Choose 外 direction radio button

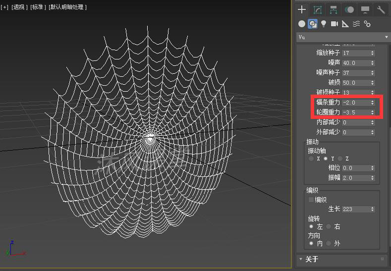pos(328,243)
